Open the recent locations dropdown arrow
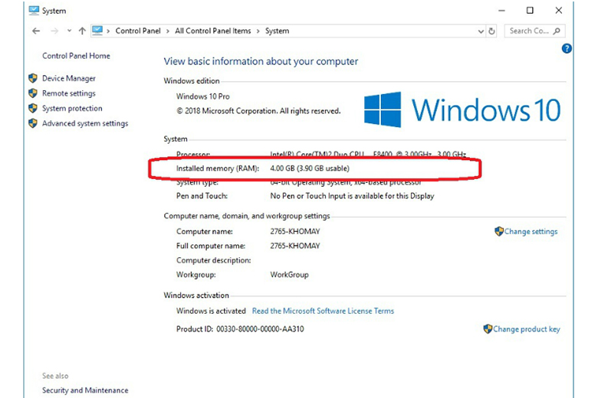This screenshot has height=398, width=598. point(69,31)
